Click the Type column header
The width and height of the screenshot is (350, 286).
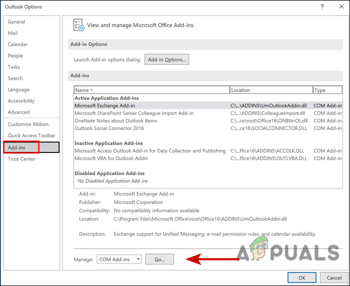pyautogui.click(x=328, y=90)
